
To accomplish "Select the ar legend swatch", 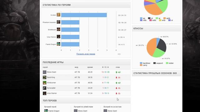I will tap(157, 18).
